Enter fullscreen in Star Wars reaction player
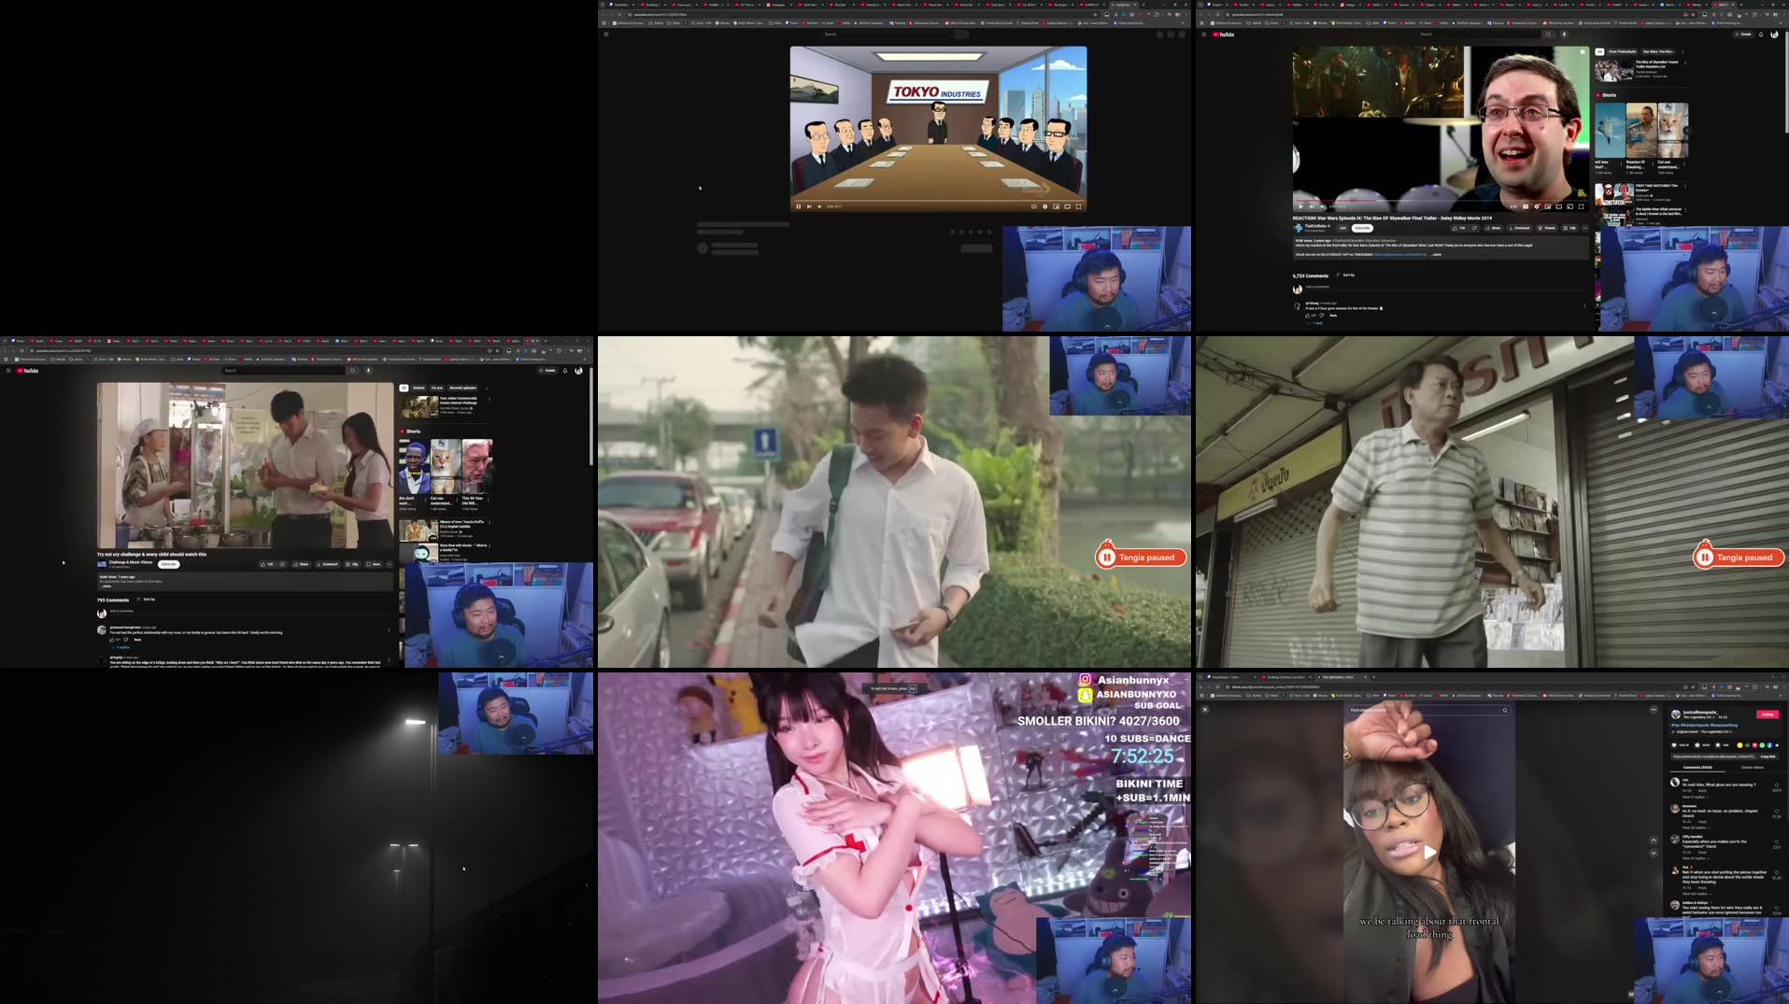The width and height of the screenshot is (1789, 1004). pyautogui.click(x=1581, y=206)
